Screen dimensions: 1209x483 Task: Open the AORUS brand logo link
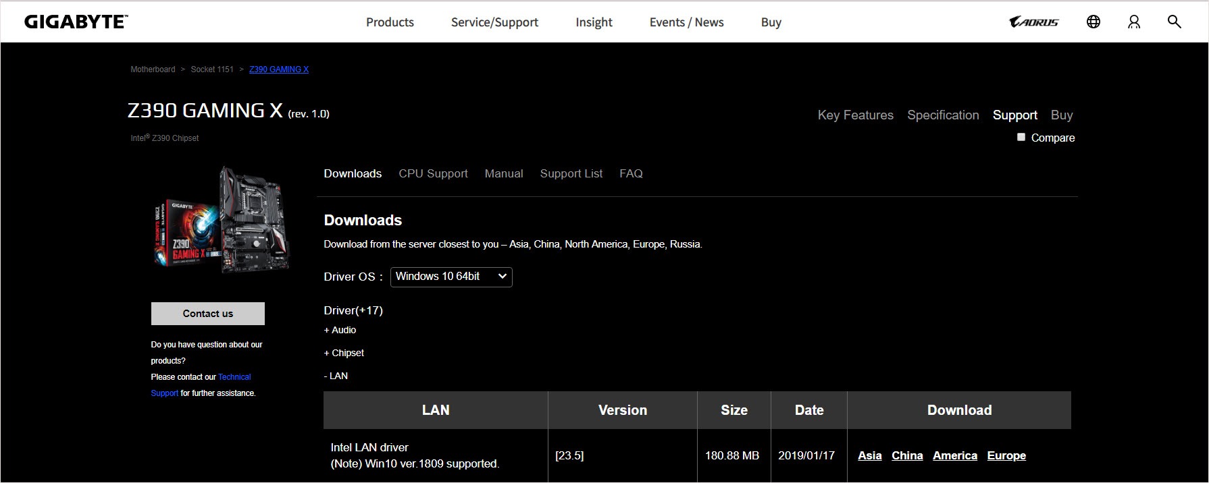pyautogui.click(x=1033, y=22)
